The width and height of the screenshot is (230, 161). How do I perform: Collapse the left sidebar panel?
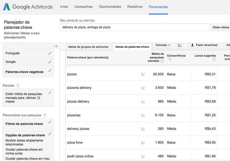coord(56,46)
